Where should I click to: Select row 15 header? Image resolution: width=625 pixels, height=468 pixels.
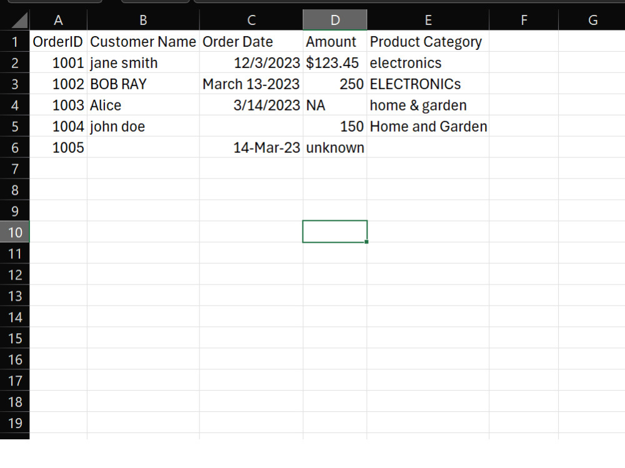(x=15, y=338)
